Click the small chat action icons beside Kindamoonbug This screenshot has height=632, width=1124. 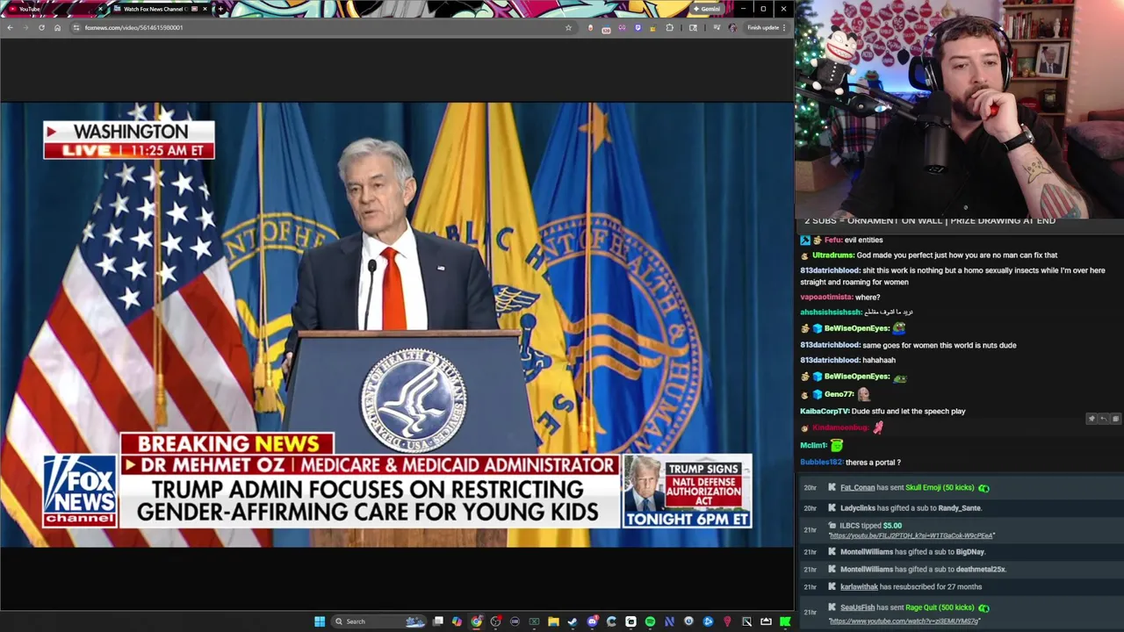[x=1103, y=419]
